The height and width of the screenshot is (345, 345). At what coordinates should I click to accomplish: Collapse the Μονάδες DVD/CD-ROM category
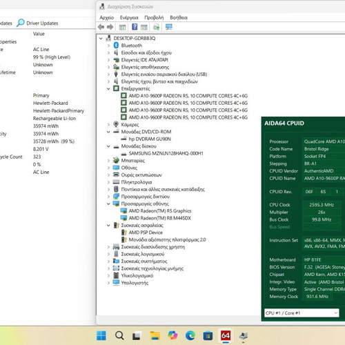pyautogui.click(x=108, y=132)
